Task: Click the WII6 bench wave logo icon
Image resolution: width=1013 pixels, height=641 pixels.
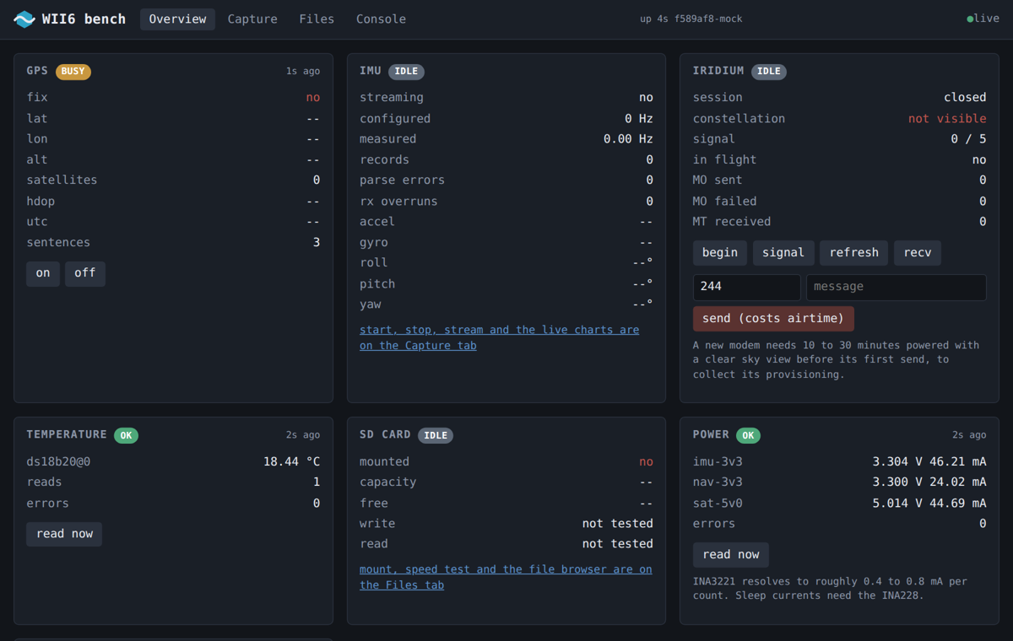Action: [x=24, y=19]
